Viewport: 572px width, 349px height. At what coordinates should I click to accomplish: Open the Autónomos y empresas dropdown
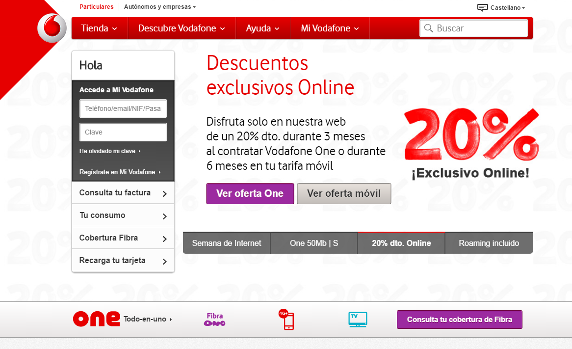160,7
